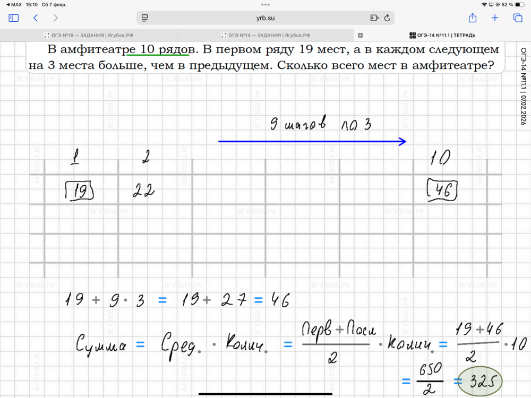Switch to ОГЭ №18 — ЗАДАНИЯ tab

[88, 36]
